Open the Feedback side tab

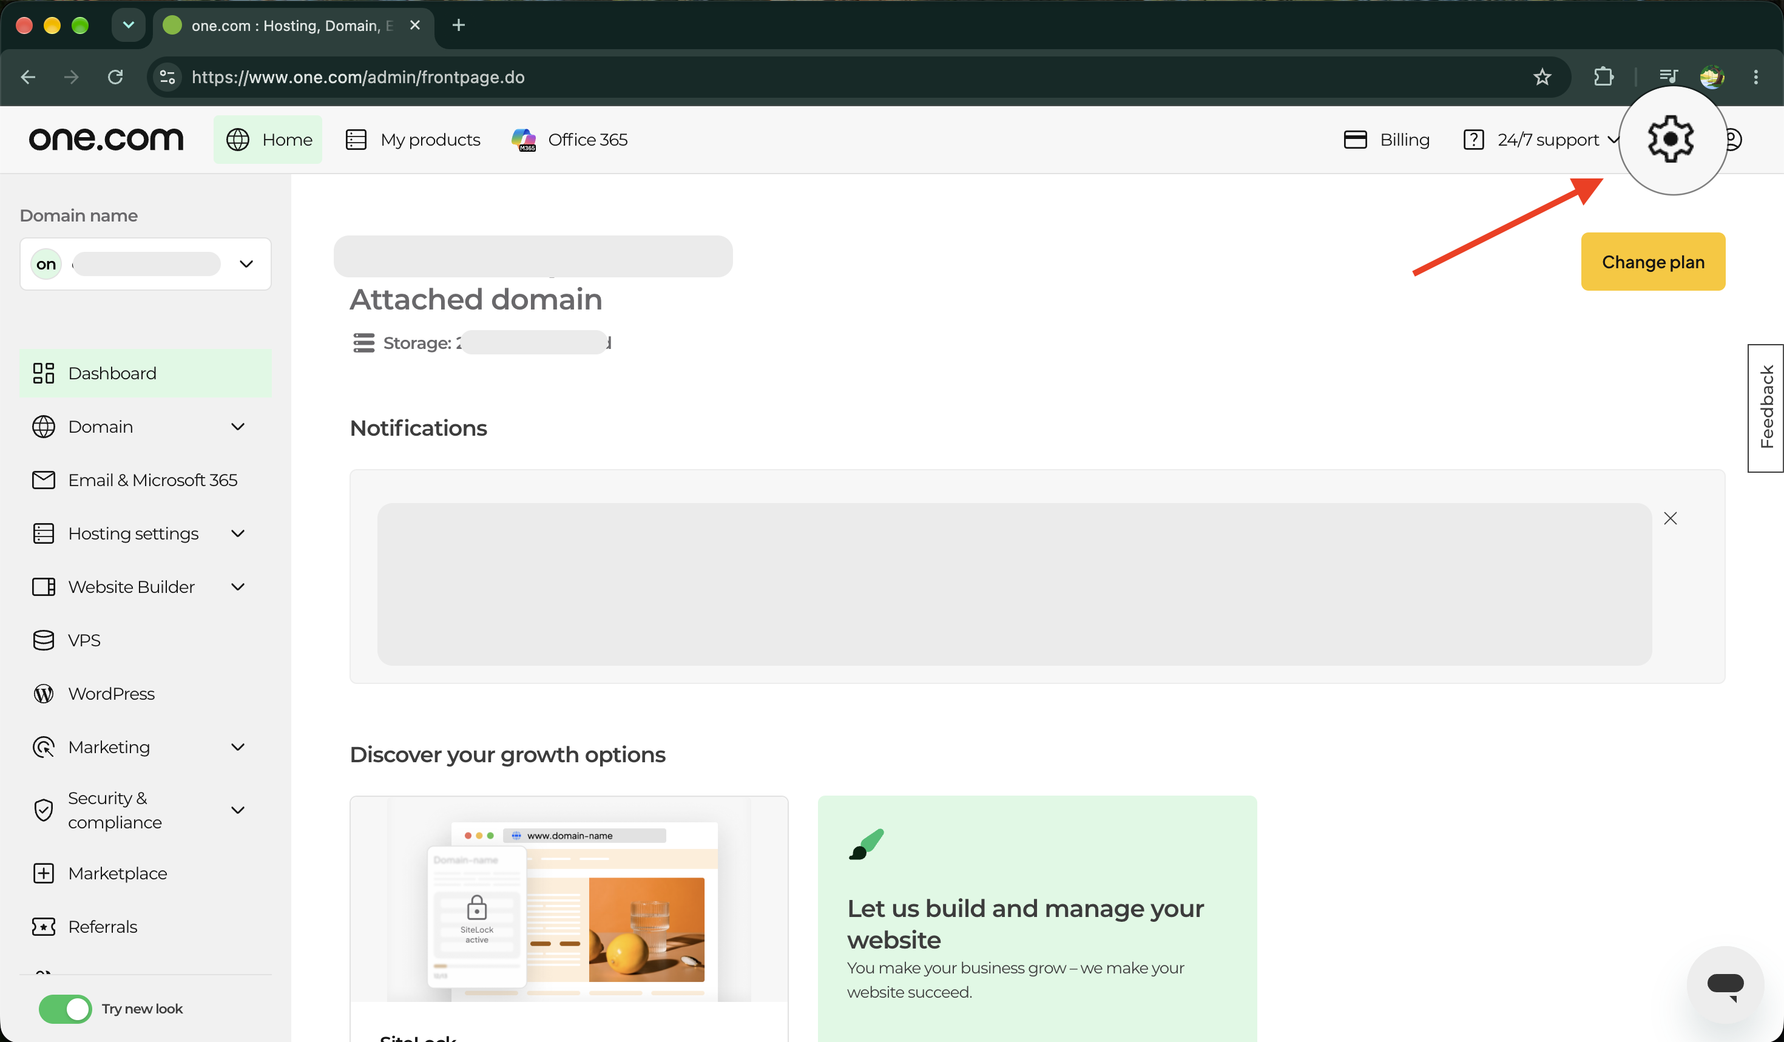(x=1766, y=408)
